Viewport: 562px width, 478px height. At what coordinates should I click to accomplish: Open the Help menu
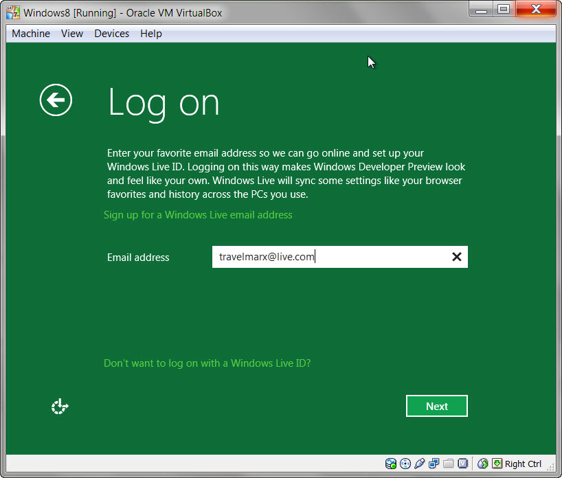coord(151,34)
